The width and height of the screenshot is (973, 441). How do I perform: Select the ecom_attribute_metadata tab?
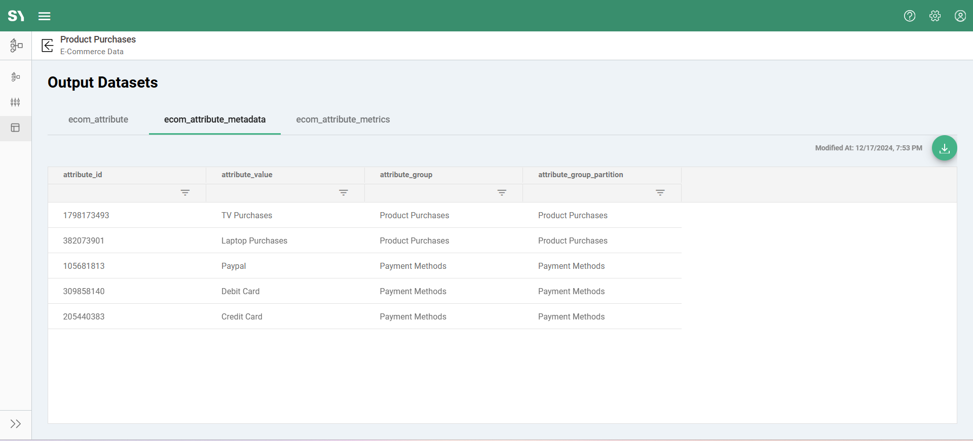[x=215, y=119]
